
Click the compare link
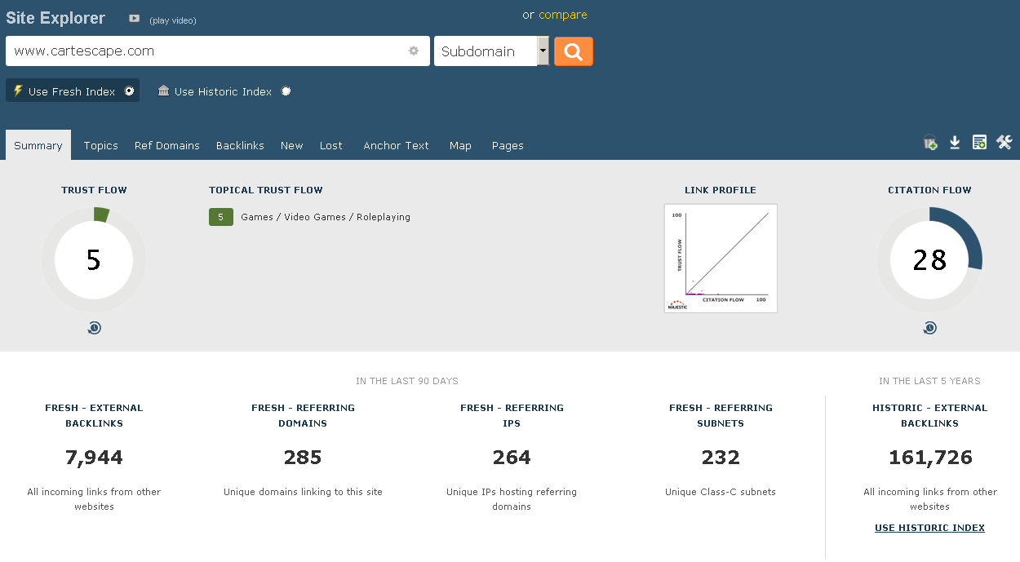click(562, 15)
